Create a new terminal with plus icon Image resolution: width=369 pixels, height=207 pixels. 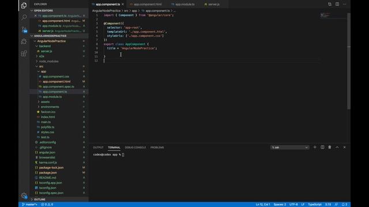pyautogui.click(x=315, y=147)
